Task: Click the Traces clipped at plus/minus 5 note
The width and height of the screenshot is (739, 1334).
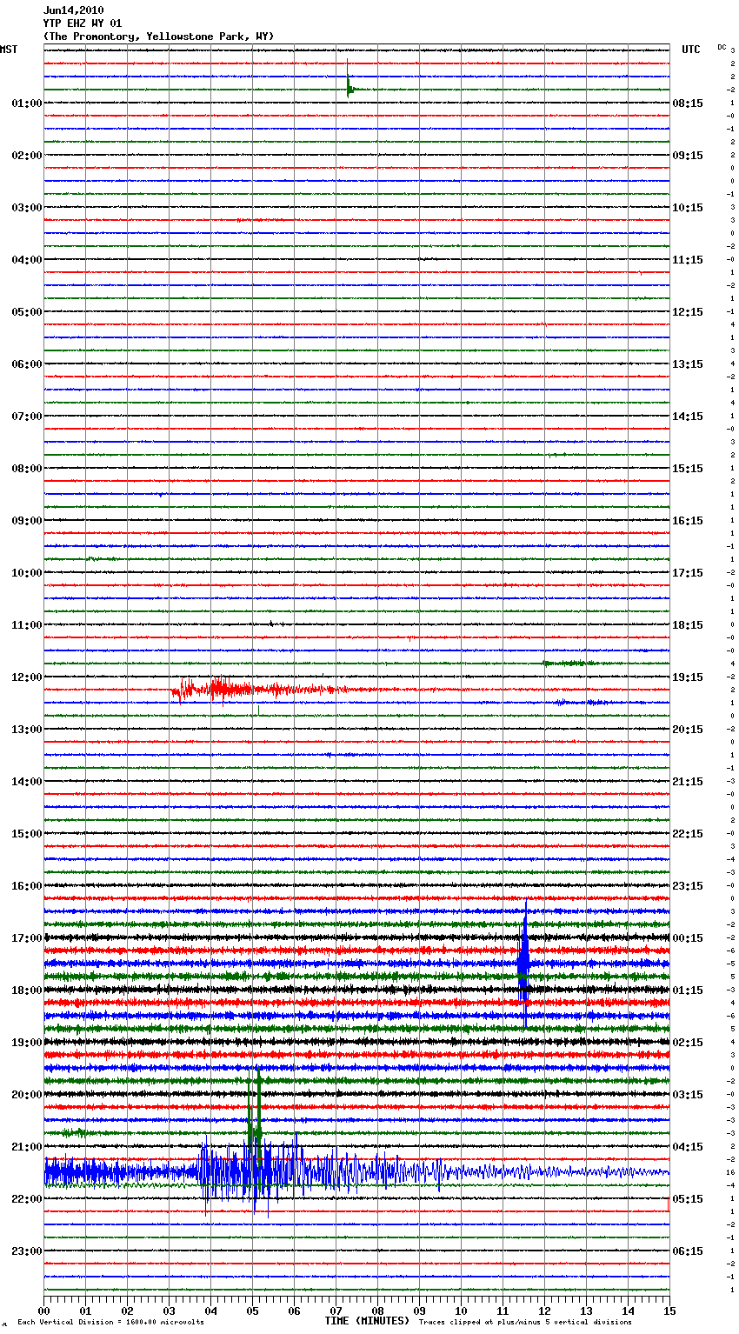Action: click(525, 1323)
